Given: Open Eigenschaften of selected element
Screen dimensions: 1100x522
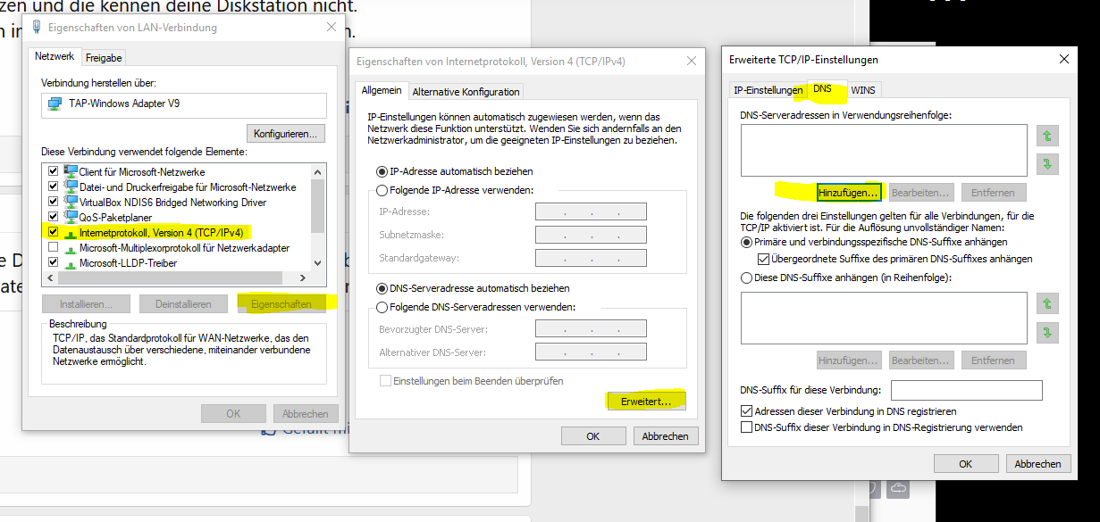Looking at the screenshot, I should (x=281, y=304).
